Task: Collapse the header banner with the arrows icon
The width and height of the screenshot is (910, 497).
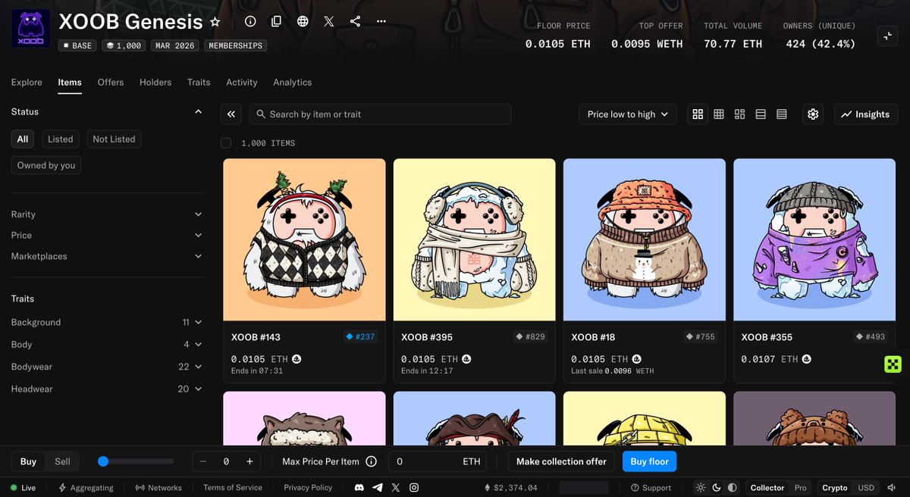Action: click(887, 36)
